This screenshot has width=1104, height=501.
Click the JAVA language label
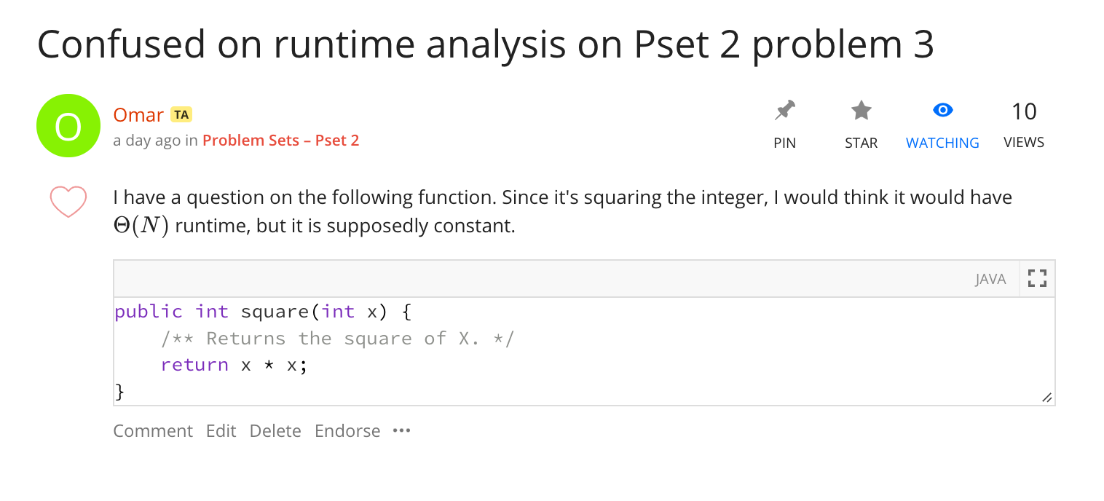click(990, 279)
